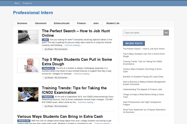Screen dimensions: 187x124
Task: Open the ICND2 classroom thumbnail
Action: pos(28,94)
